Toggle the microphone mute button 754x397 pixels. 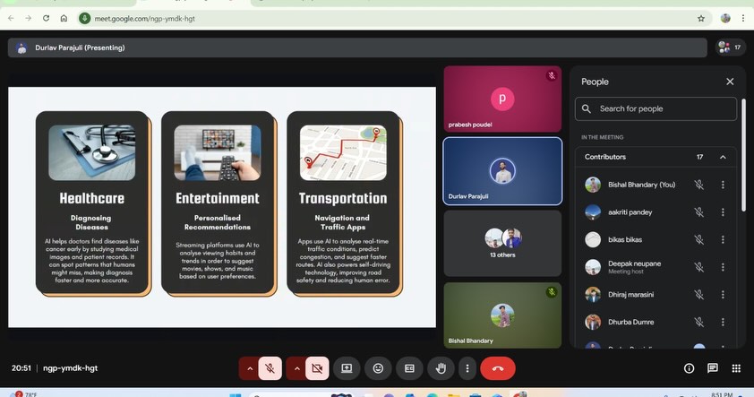coord(270,368)
